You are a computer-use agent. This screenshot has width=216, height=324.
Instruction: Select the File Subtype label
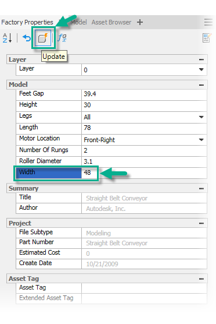[x=49, y=233]
